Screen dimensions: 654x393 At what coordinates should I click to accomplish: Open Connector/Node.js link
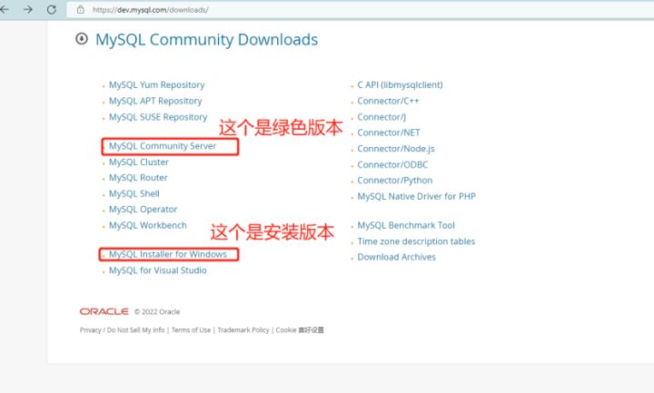coord(396,149)
